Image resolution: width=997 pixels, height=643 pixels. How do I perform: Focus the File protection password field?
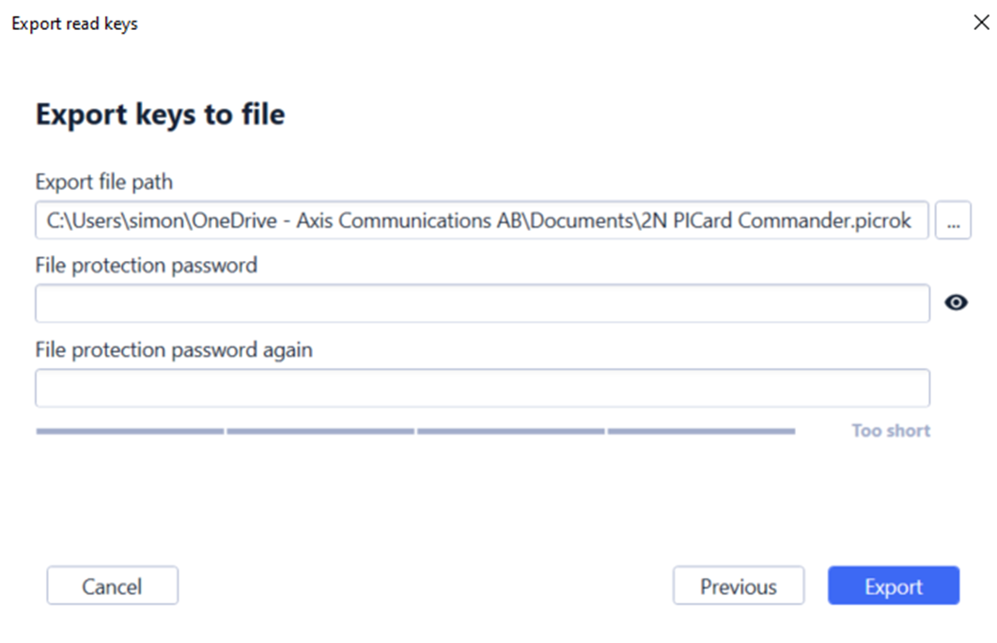tap(483, 303)
